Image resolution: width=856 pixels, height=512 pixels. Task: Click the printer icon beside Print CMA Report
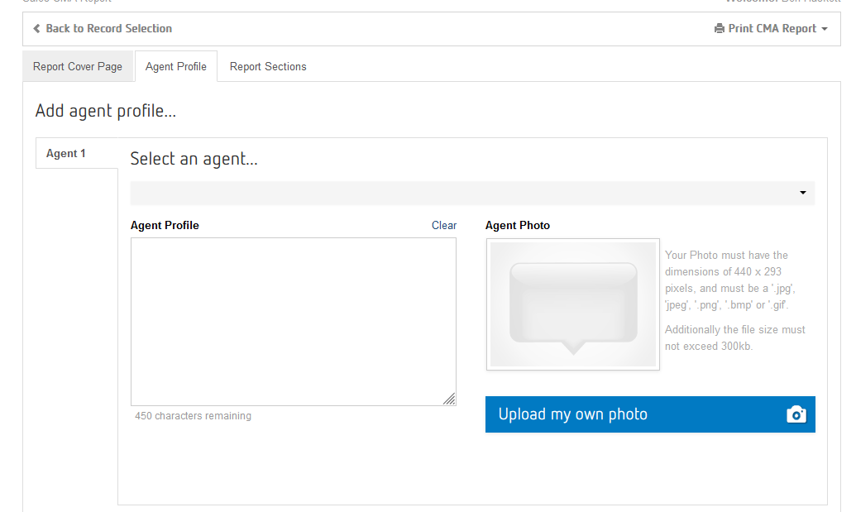(x=719, y=29)
